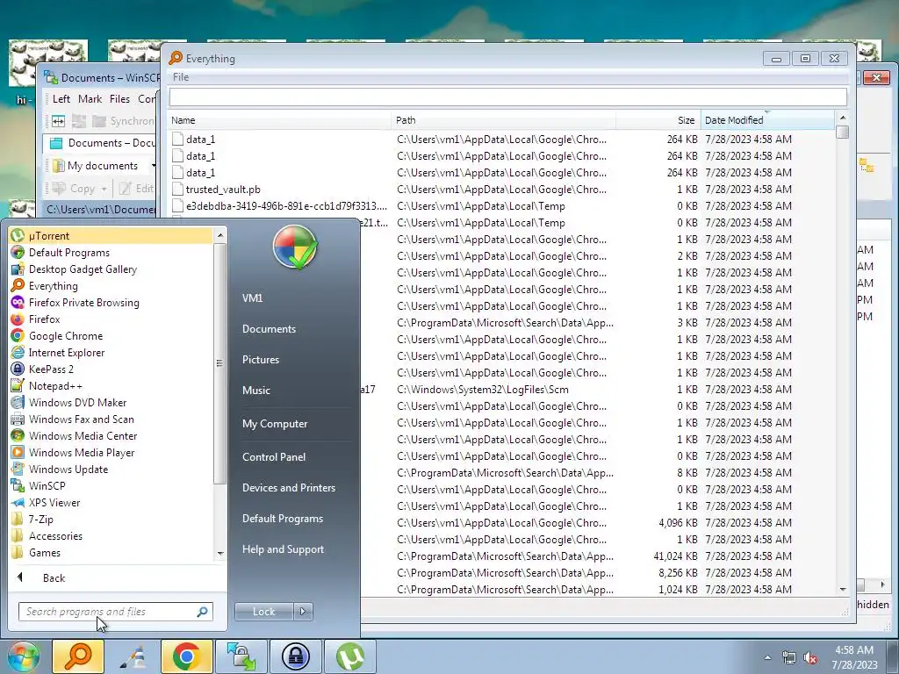Open Control Panel from Start menu
Viewport: 899px width, 674px height.
pos(274,457)
